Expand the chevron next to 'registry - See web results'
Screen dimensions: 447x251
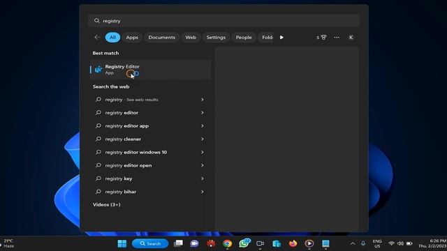(203, 100)
